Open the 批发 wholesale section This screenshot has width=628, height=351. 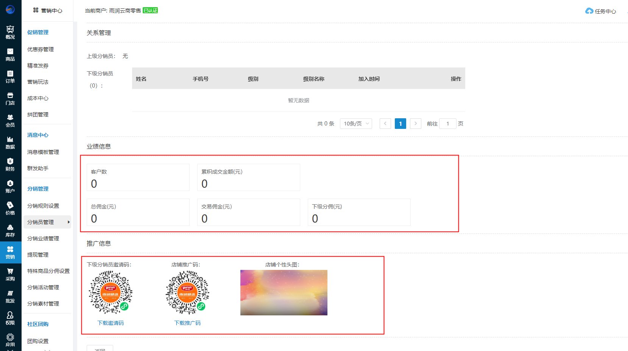[10, 296]
